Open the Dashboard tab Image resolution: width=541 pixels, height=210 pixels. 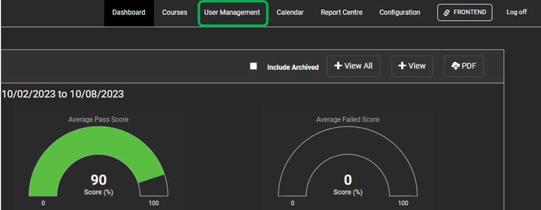pyautogui.click(x=129, y=13)
